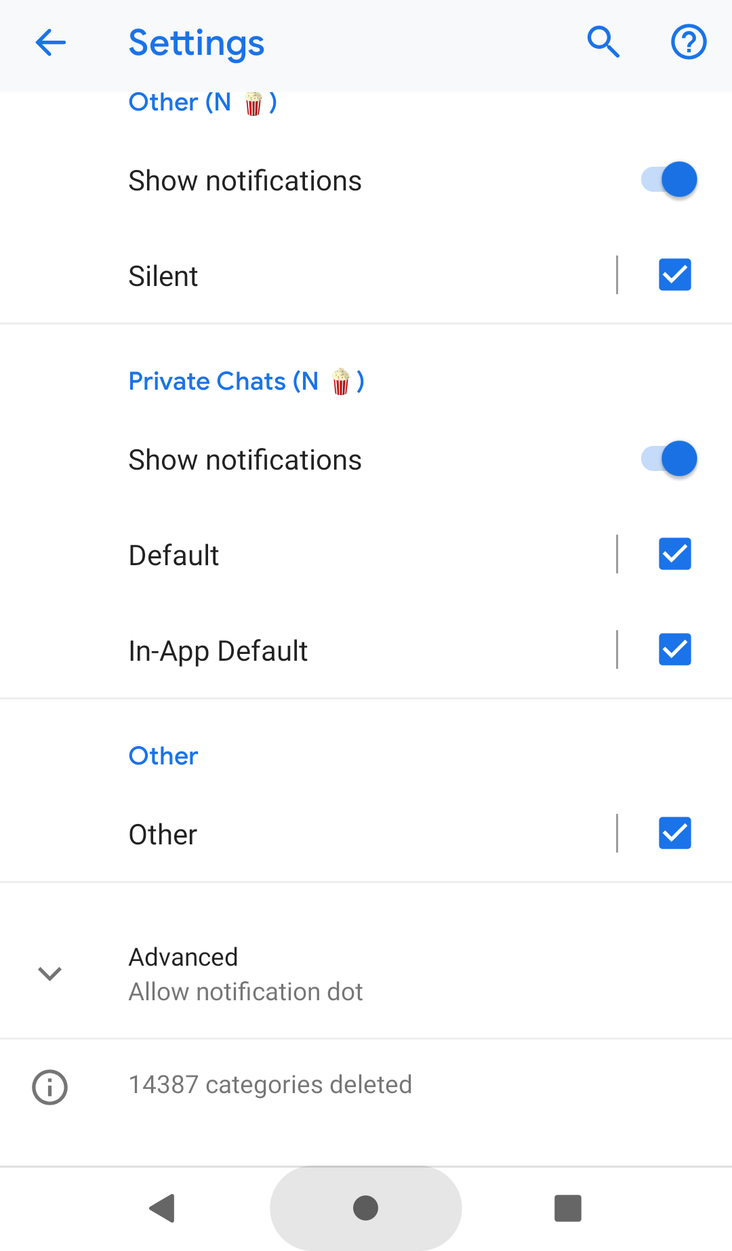Uncheck the Other category checkbox
The height and width of the screenshot is (1251, 732).
674,834
